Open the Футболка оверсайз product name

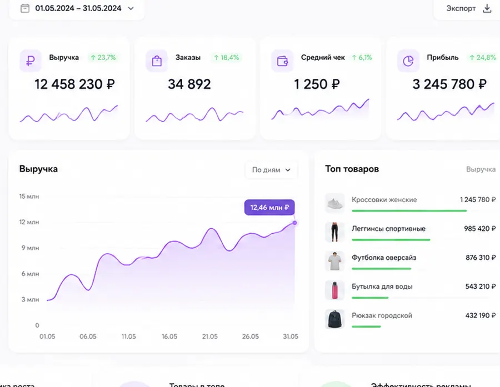[x=384, y=258]
